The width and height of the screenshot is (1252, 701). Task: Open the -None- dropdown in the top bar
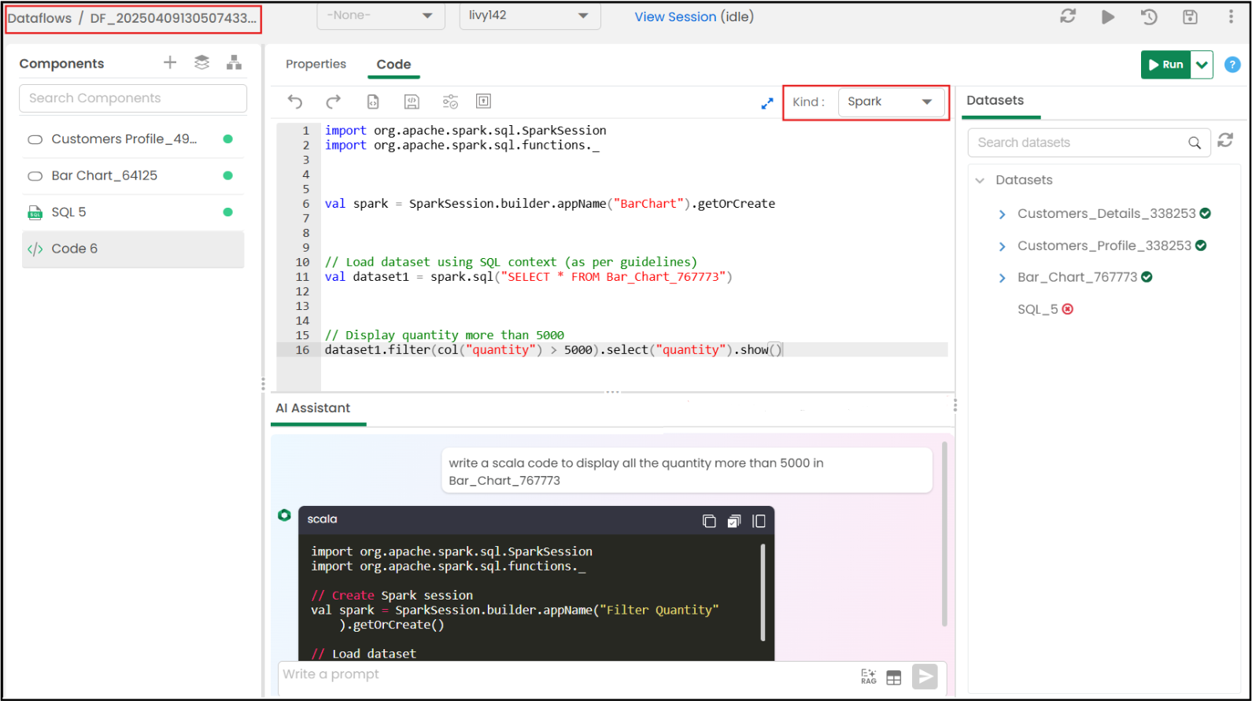[379, 16]
